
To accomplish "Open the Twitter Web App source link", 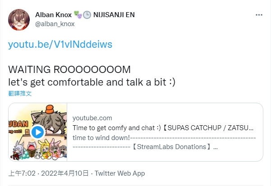I will click(x=120, y=173).
